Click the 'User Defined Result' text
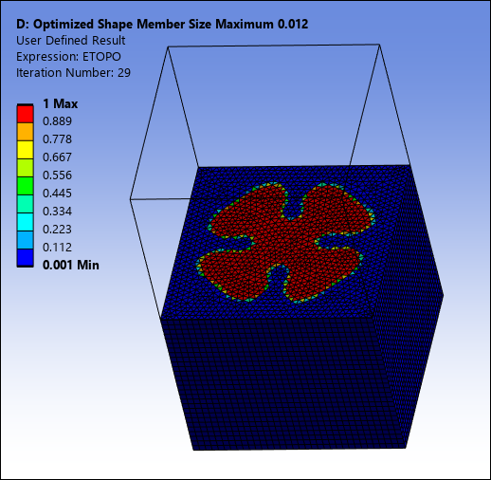This screenshot has height=480, width=491. pos(71,41)
